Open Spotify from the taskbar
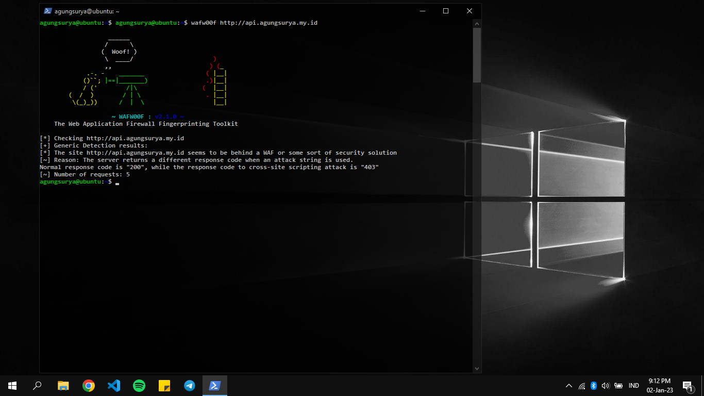 tap(139, 386)
